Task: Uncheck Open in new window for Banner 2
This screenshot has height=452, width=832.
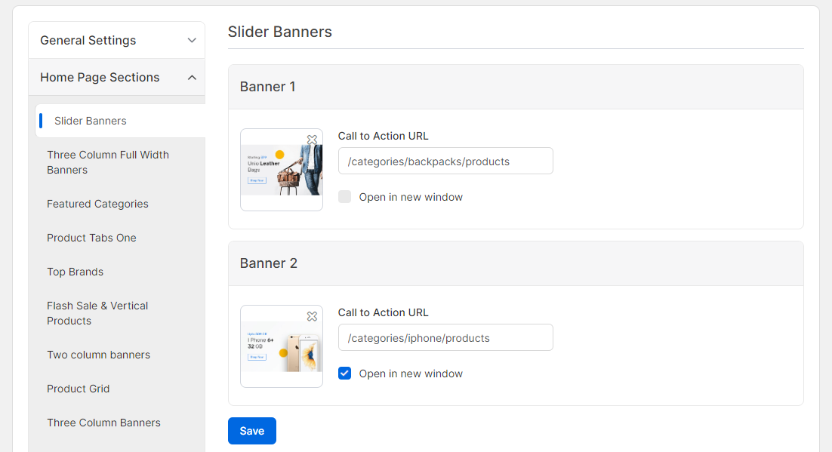Action: click(345, 374)
